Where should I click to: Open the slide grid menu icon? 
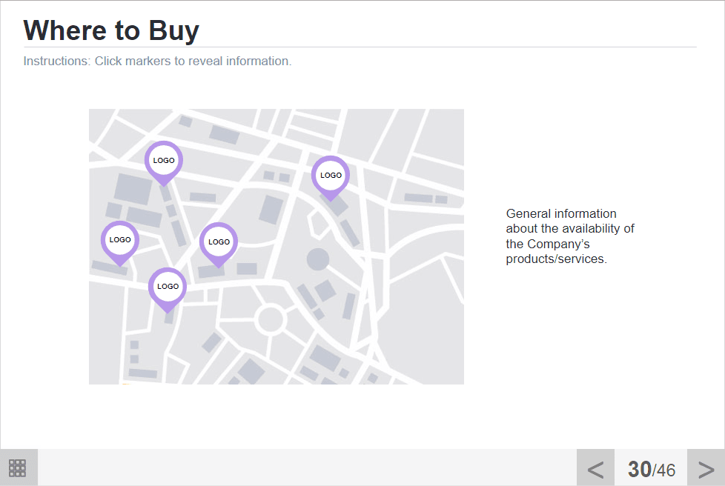[18, 467]
